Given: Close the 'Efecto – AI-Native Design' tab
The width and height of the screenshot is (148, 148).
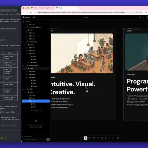Looking at the screenshot, I should 53,8.
